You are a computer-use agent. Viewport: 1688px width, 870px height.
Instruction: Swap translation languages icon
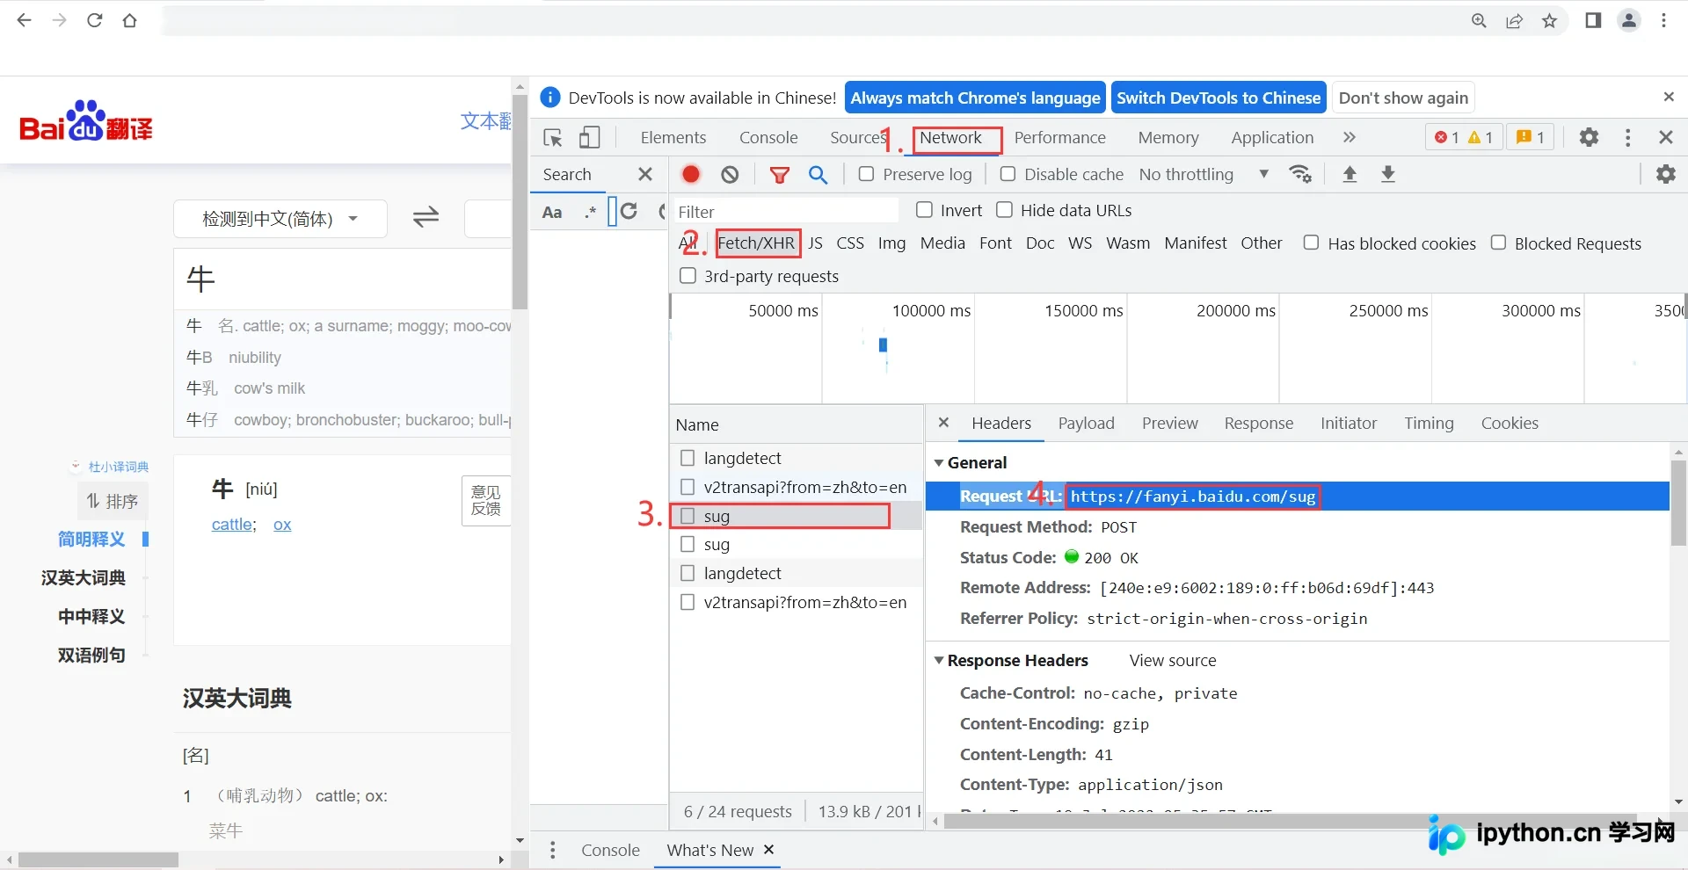click(426, 217)
